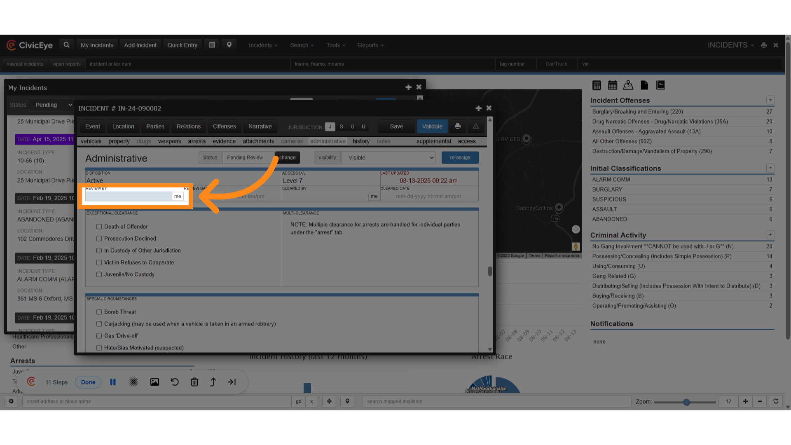Switch to the Parties tab

(x=155, y=126)
